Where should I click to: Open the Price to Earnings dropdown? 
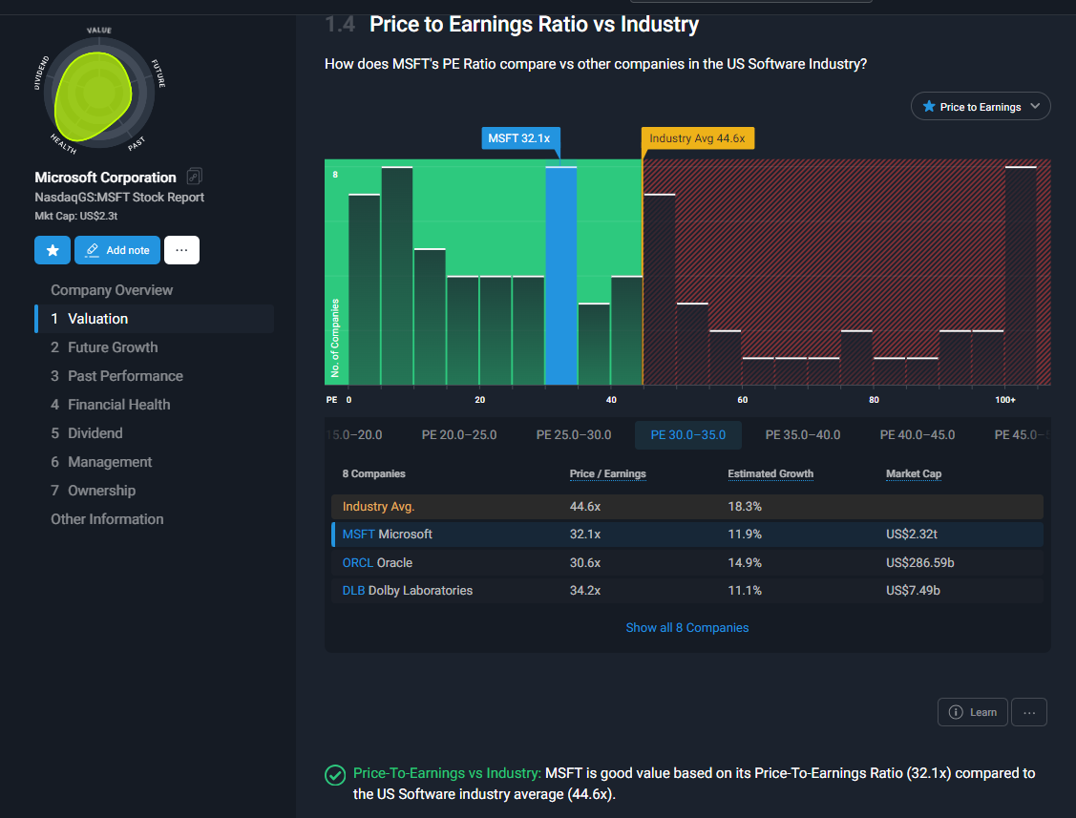pos(981,106)
